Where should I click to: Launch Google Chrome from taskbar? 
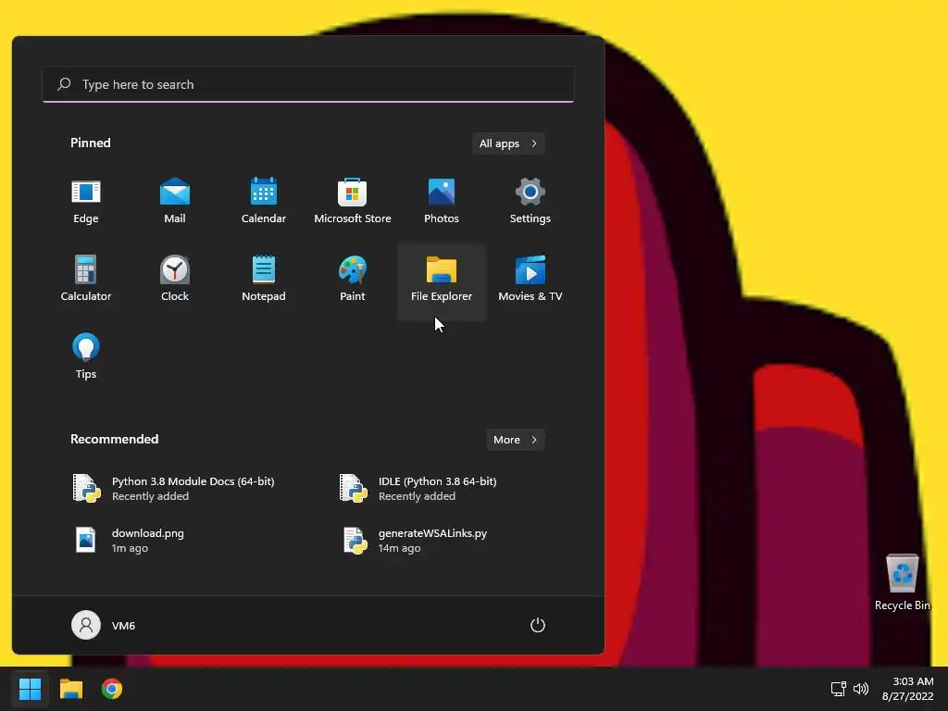click(x=112, y=689)
